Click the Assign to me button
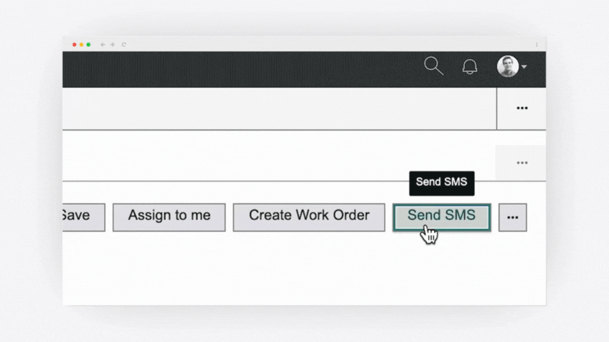This screenshot has width=609, height=342. point(169,217)
